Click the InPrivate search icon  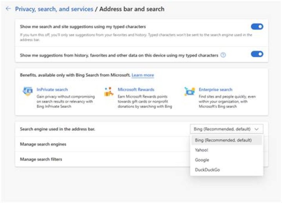click(27, 92)
